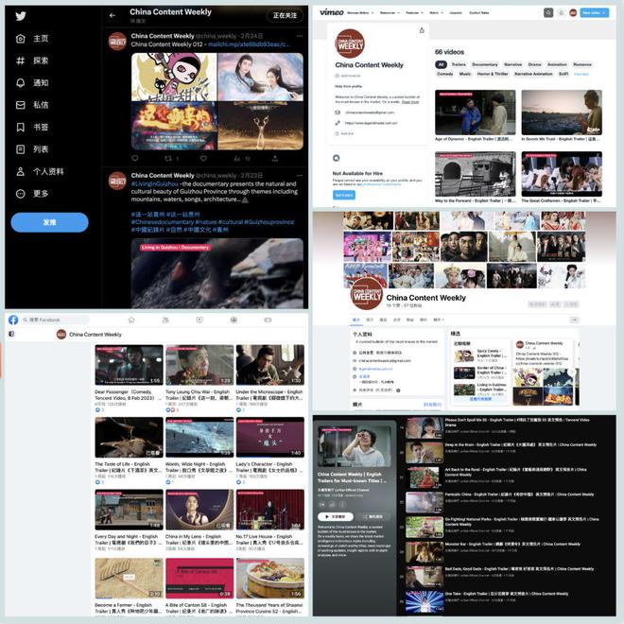Filter Vimeo videos by Drama

click(x=534, y=64)
